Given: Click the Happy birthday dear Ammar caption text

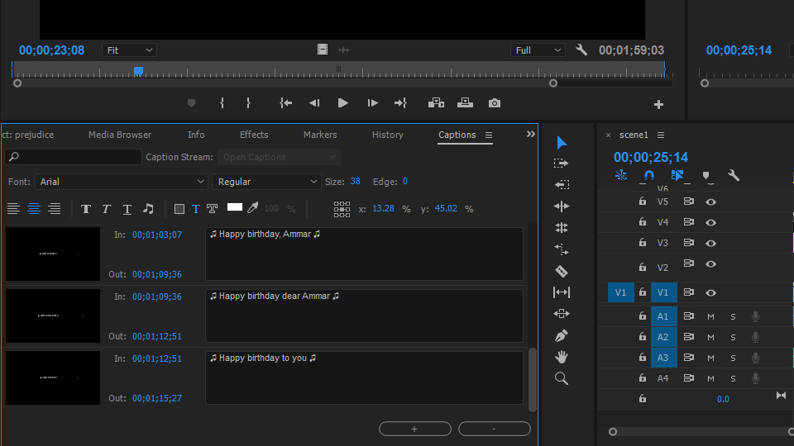Looking at the screenshot, I should pos(274,296).
